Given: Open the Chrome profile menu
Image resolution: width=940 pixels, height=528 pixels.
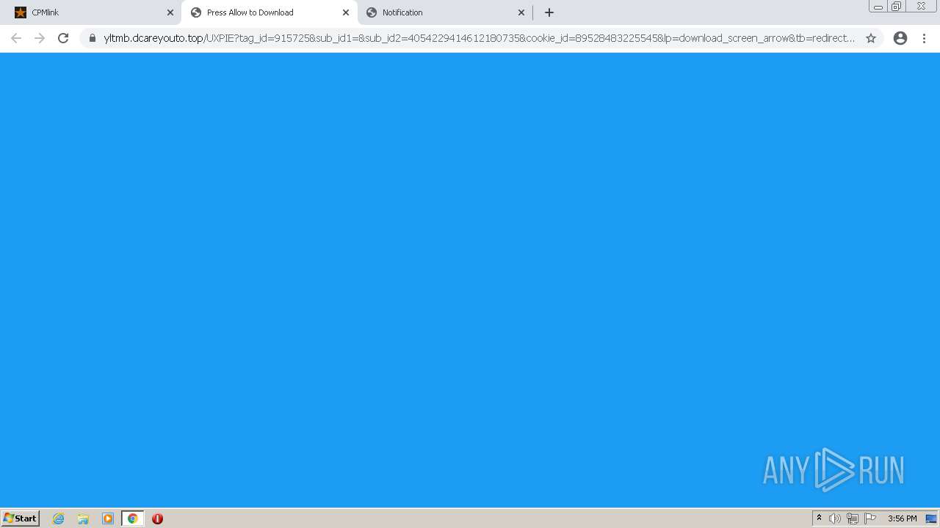Looking at the screenshot, I should [x=900, y=38].
